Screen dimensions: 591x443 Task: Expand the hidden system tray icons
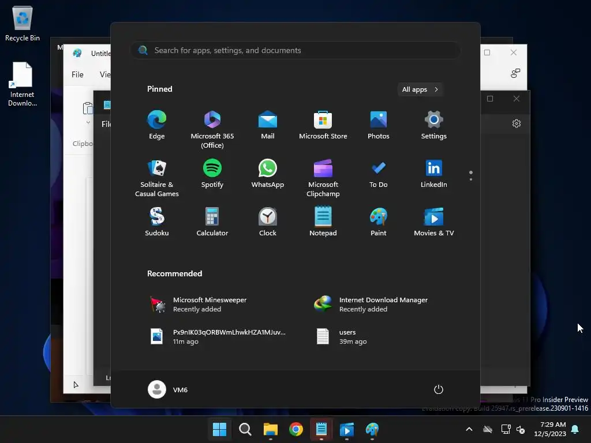point(469,429)
